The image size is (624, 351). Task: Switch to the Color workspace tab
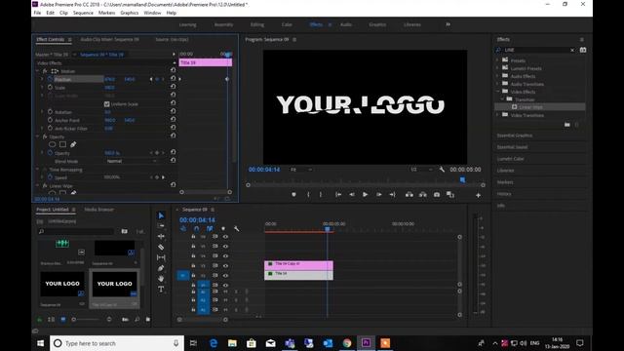point(287,24)
